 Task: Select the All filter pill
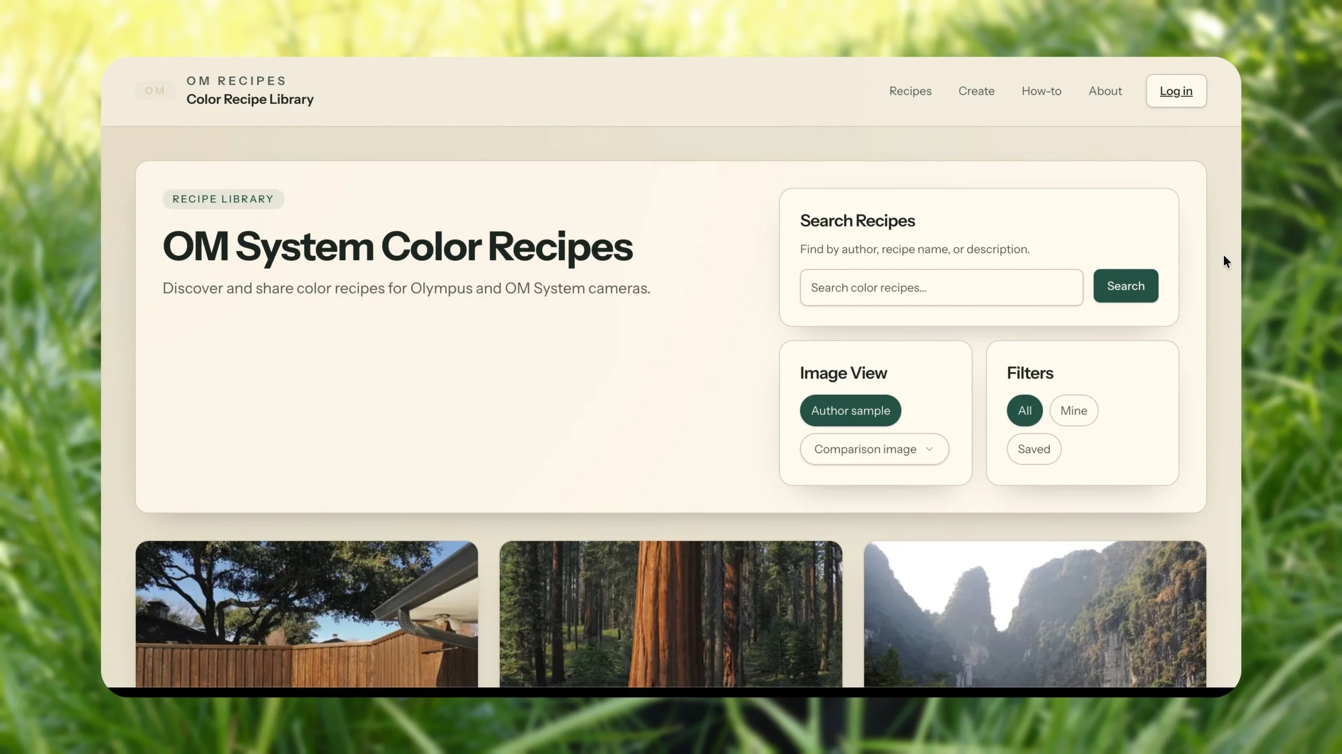1024,410
